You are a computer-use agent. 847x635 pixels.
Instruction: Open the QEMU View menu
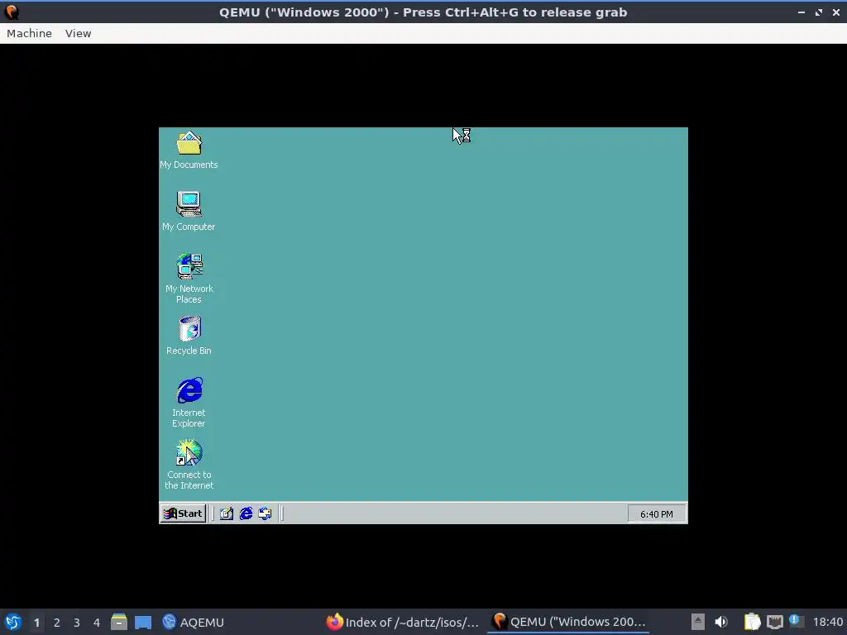click(79, 33)
